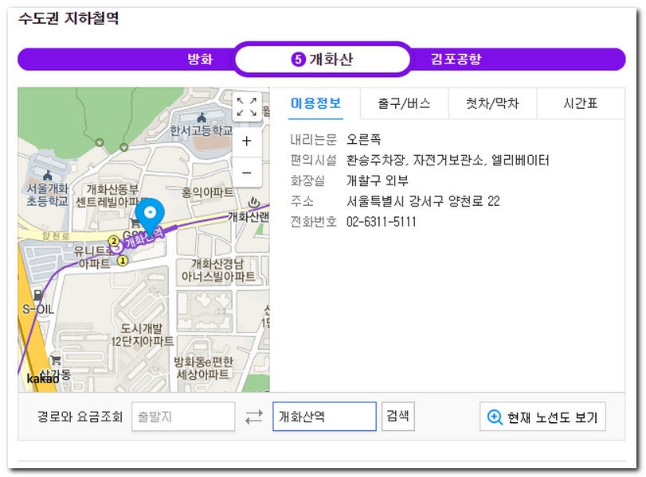The image size is (646, 477).
Task: Go to previous station 방화
Action: click(x=200, y=60)
